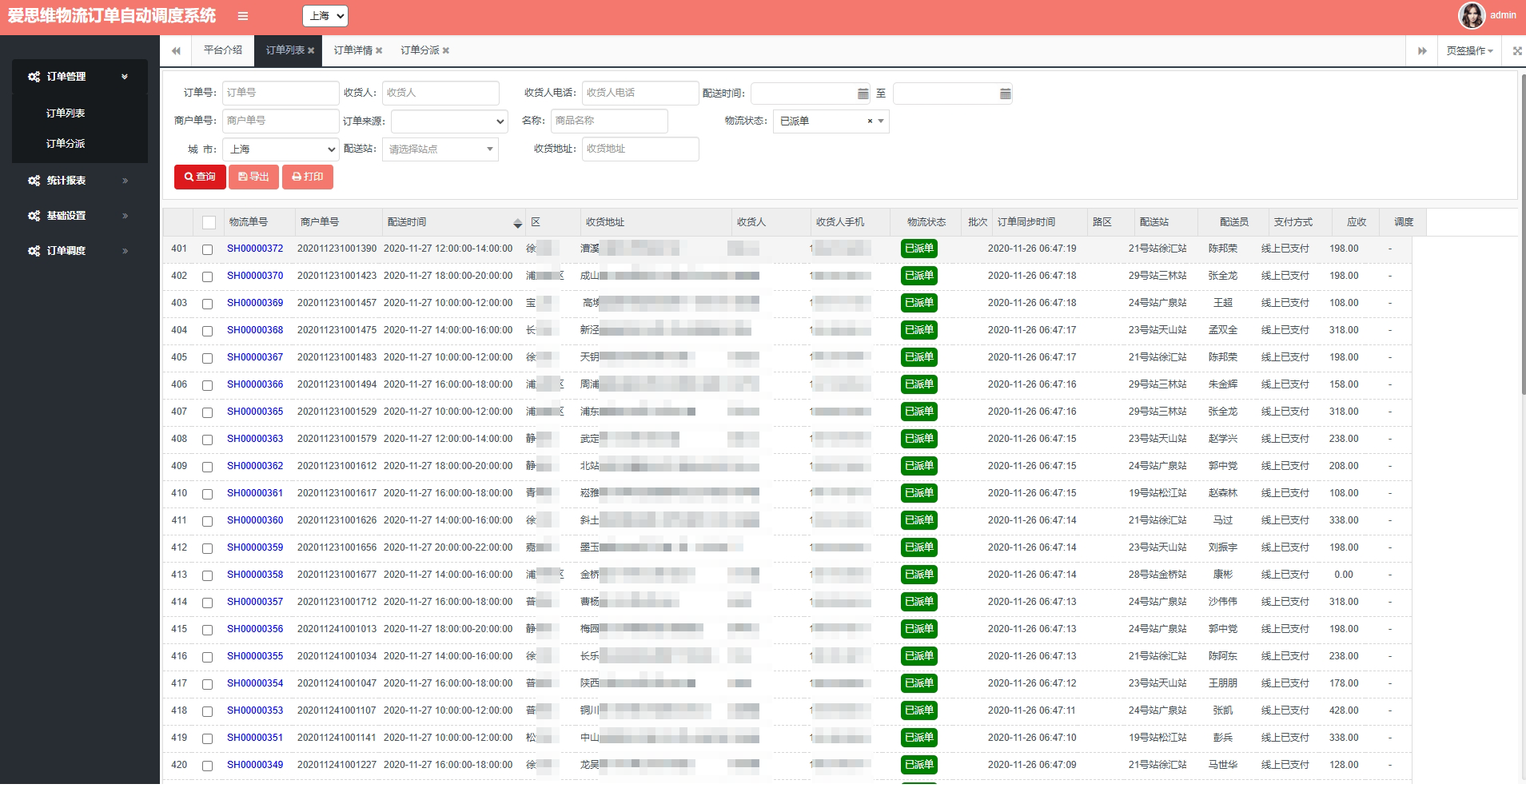Open the 物流状态 dropdown arrow

pos(881,121)
